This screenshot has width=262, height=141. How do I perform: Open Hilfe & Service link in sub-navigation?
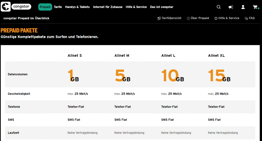click(x=229, y=18)
